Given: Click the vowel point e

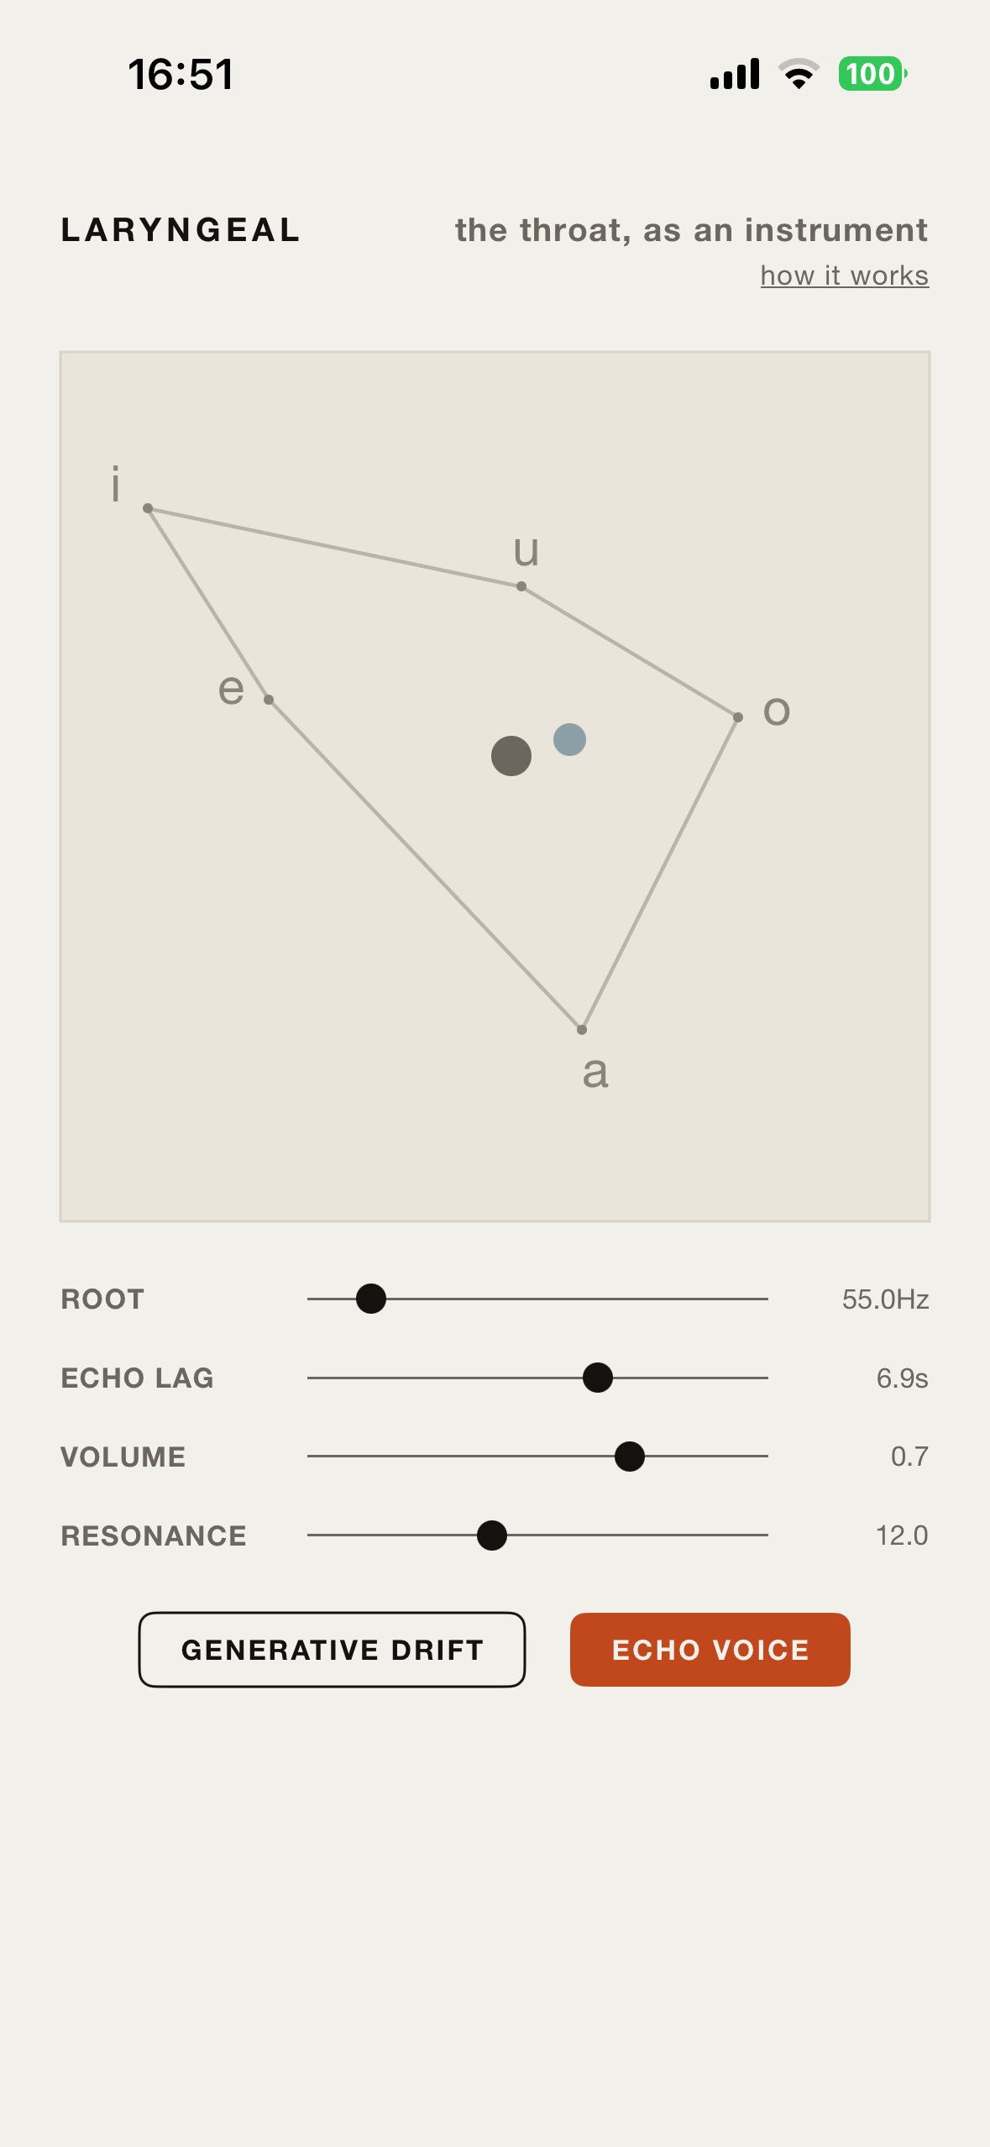Looking at the screenshot, I should pyautogui.click(x=269, y=700).
